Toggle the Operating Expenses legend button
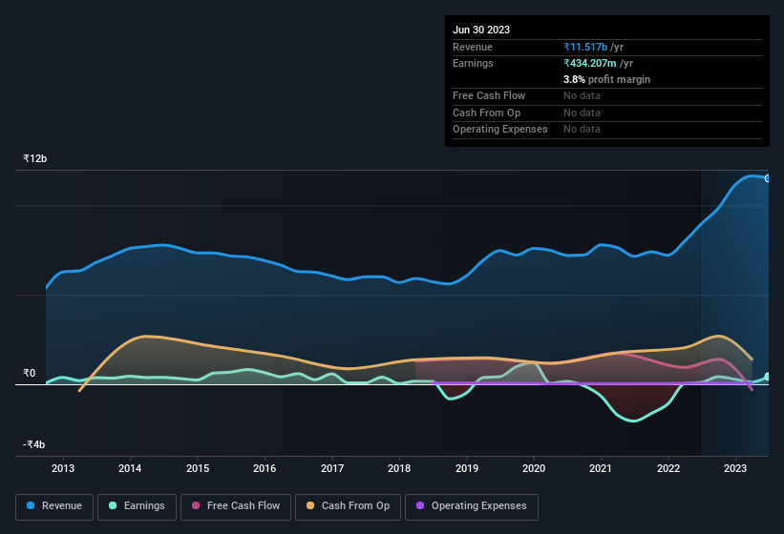Viewport: 784px width, 534px height. pos(472,506)
